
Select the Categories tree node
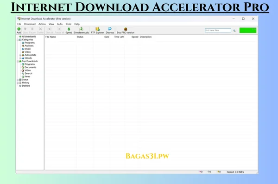(x=27, y=39)
